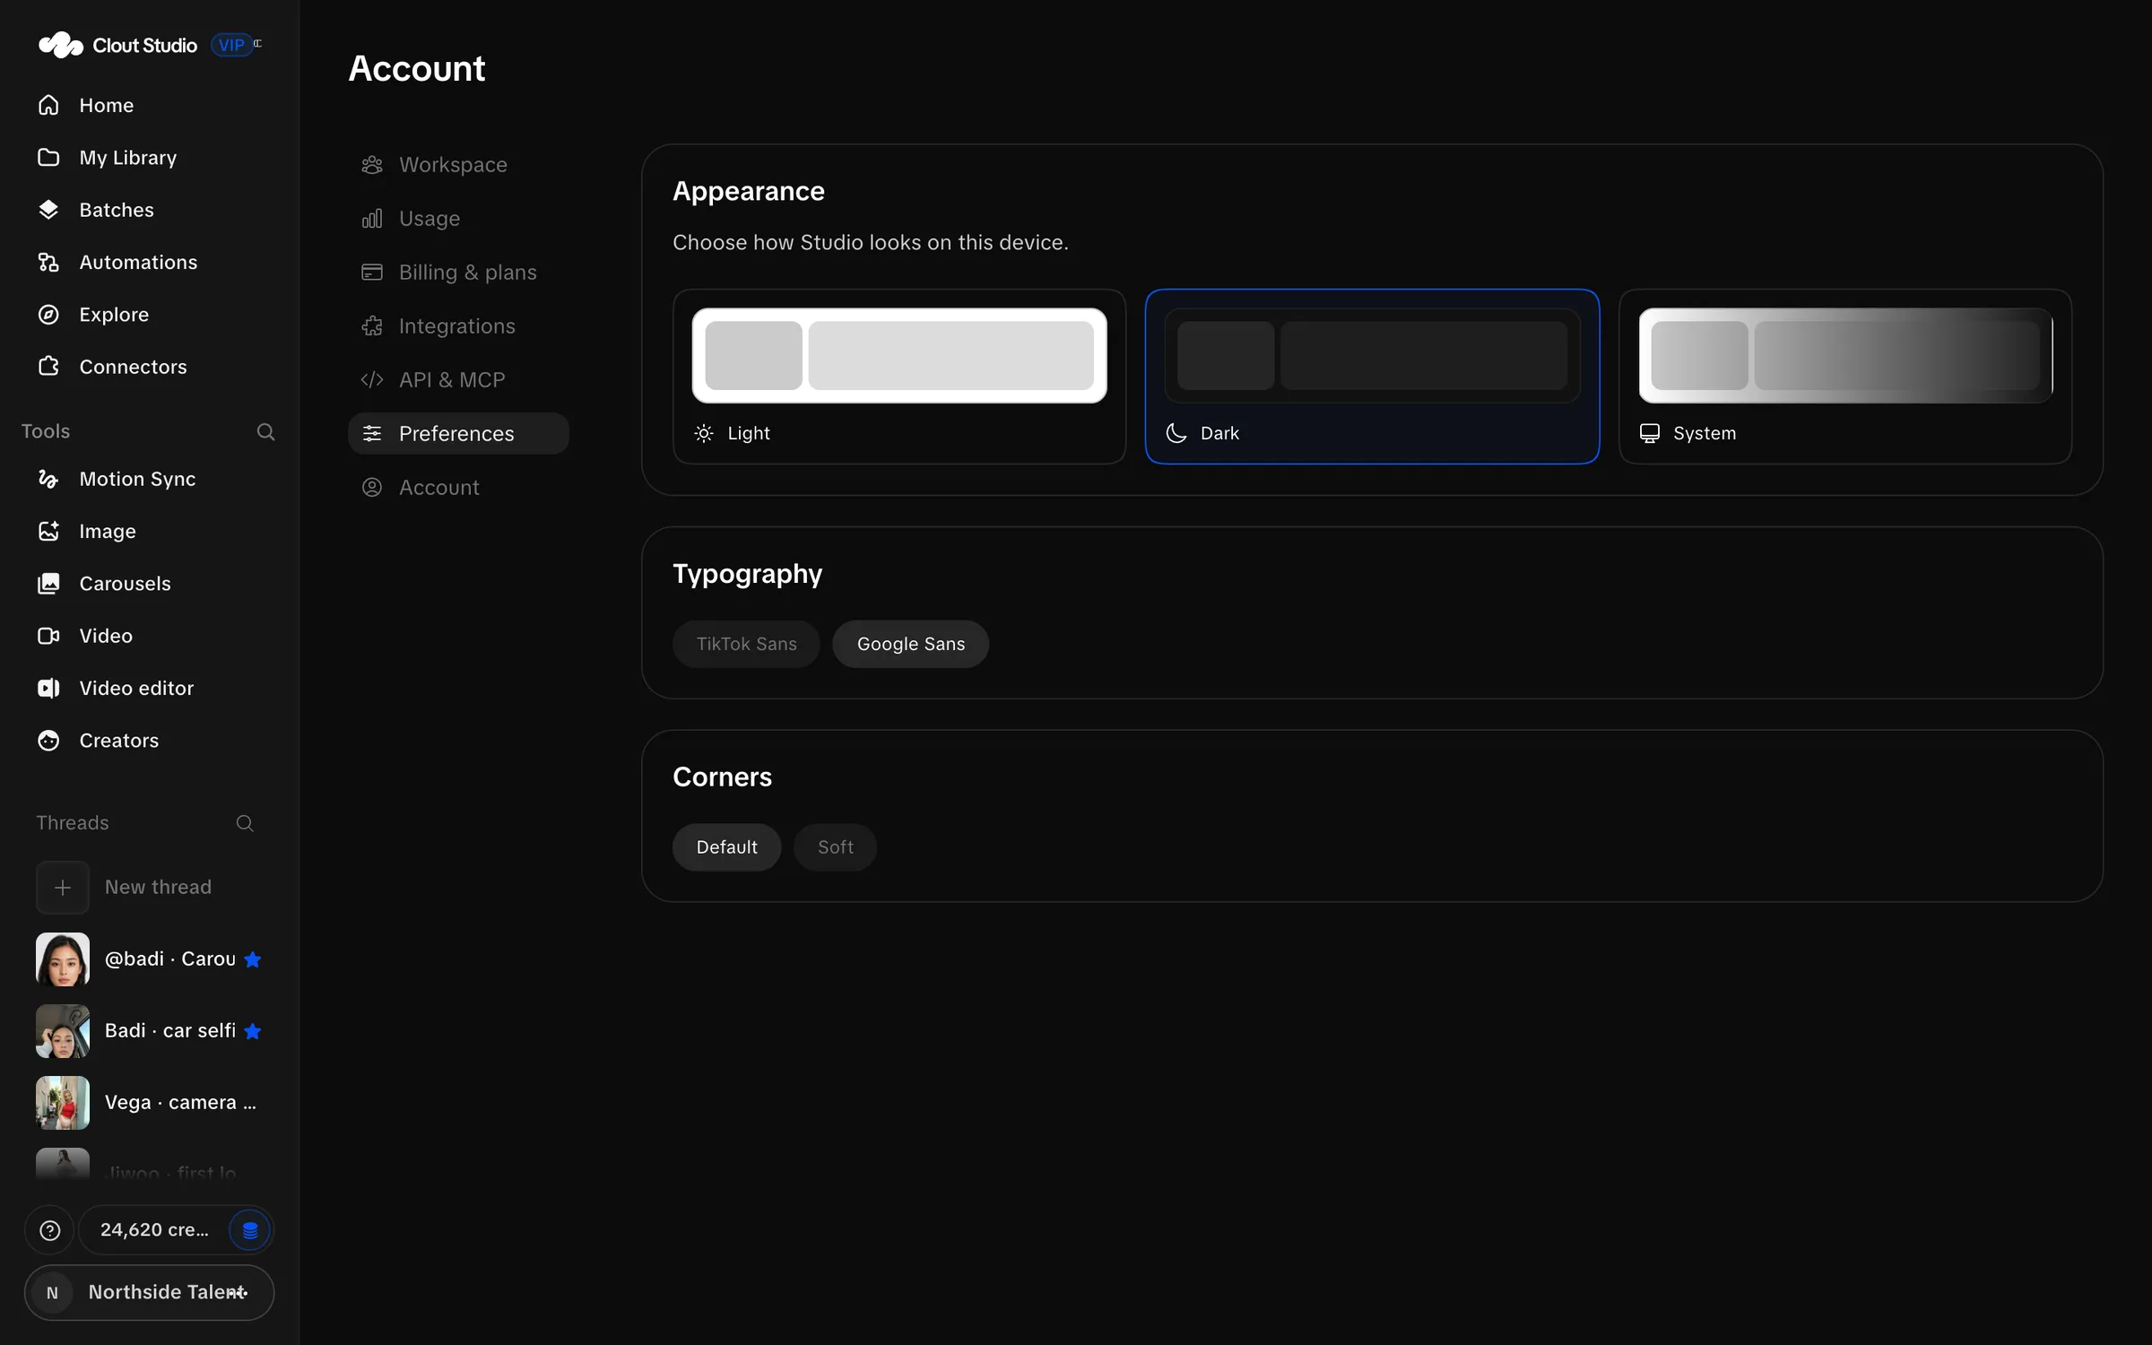
Task: Select the Light appearance theme
Action: click(x=899, y=377)
